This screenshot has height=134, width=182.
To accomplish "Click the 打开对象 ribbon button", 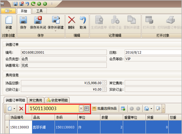I will coord(149,23).
